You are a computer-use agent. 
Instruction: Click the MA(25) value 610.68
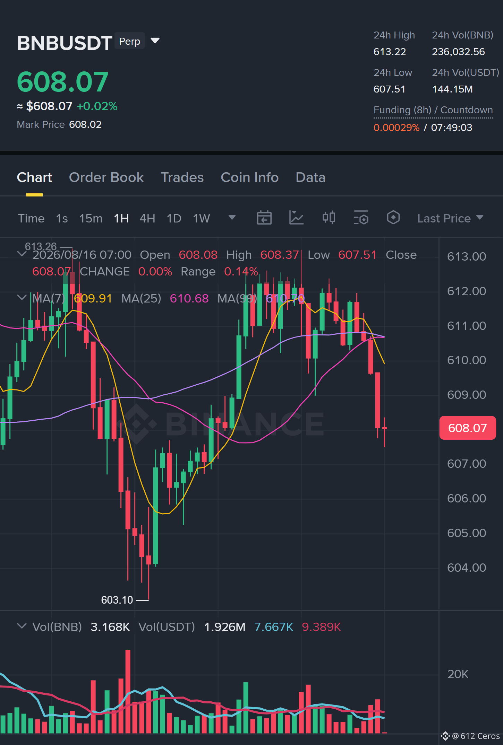click(189, 298)
